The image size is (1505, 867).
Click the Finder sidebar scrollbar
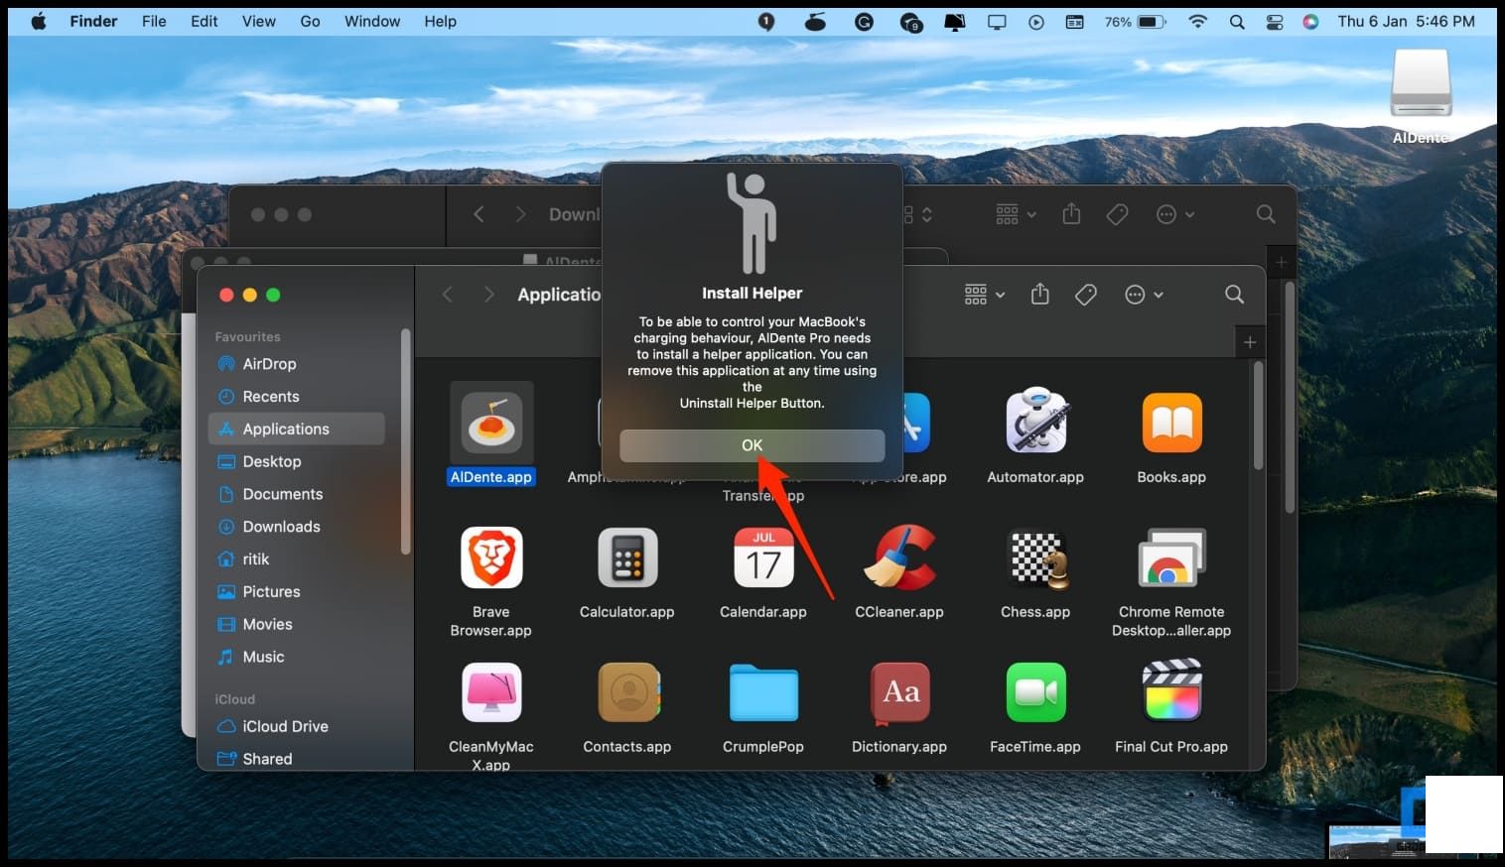pyautogui.click(x=405, y=441)
